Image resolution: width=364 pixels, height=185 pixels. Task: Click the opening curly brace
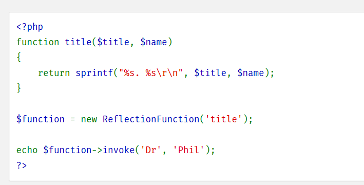(19, 58)
